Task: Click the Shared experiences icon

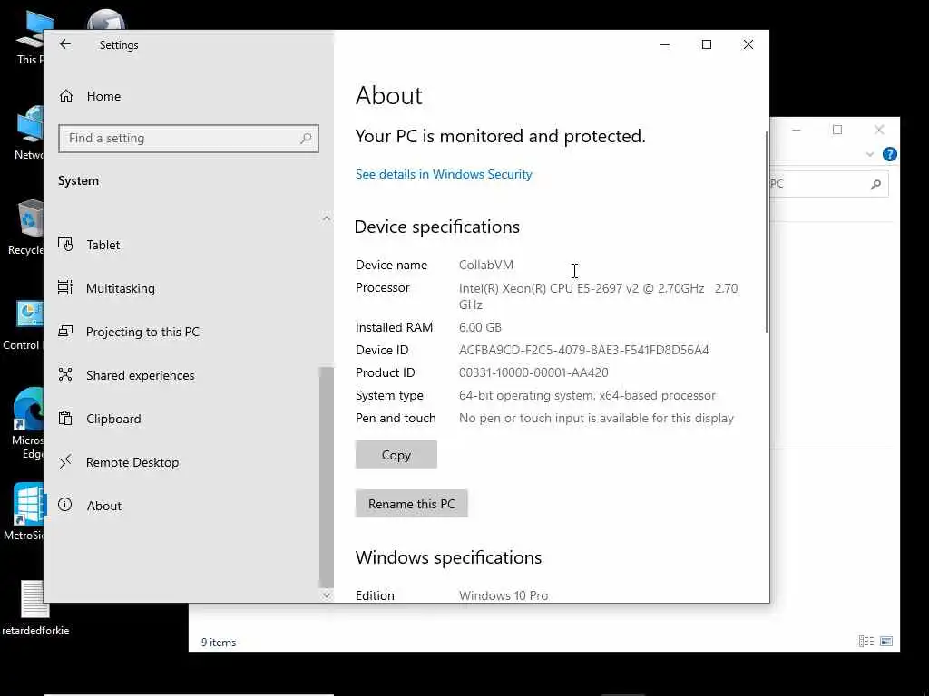Action: point(65,374)
